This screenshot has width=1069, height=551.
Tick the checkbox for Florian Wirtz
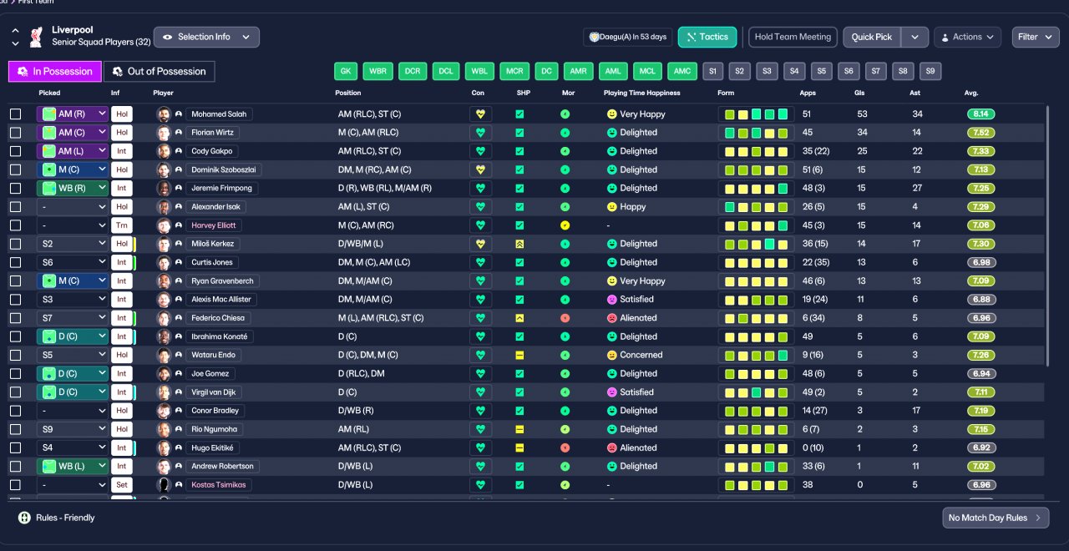[x=15, y=133]
